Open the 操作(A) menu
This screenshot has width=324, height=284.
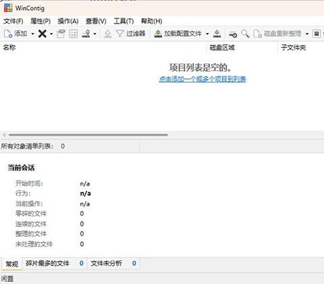tap(68, 21)
